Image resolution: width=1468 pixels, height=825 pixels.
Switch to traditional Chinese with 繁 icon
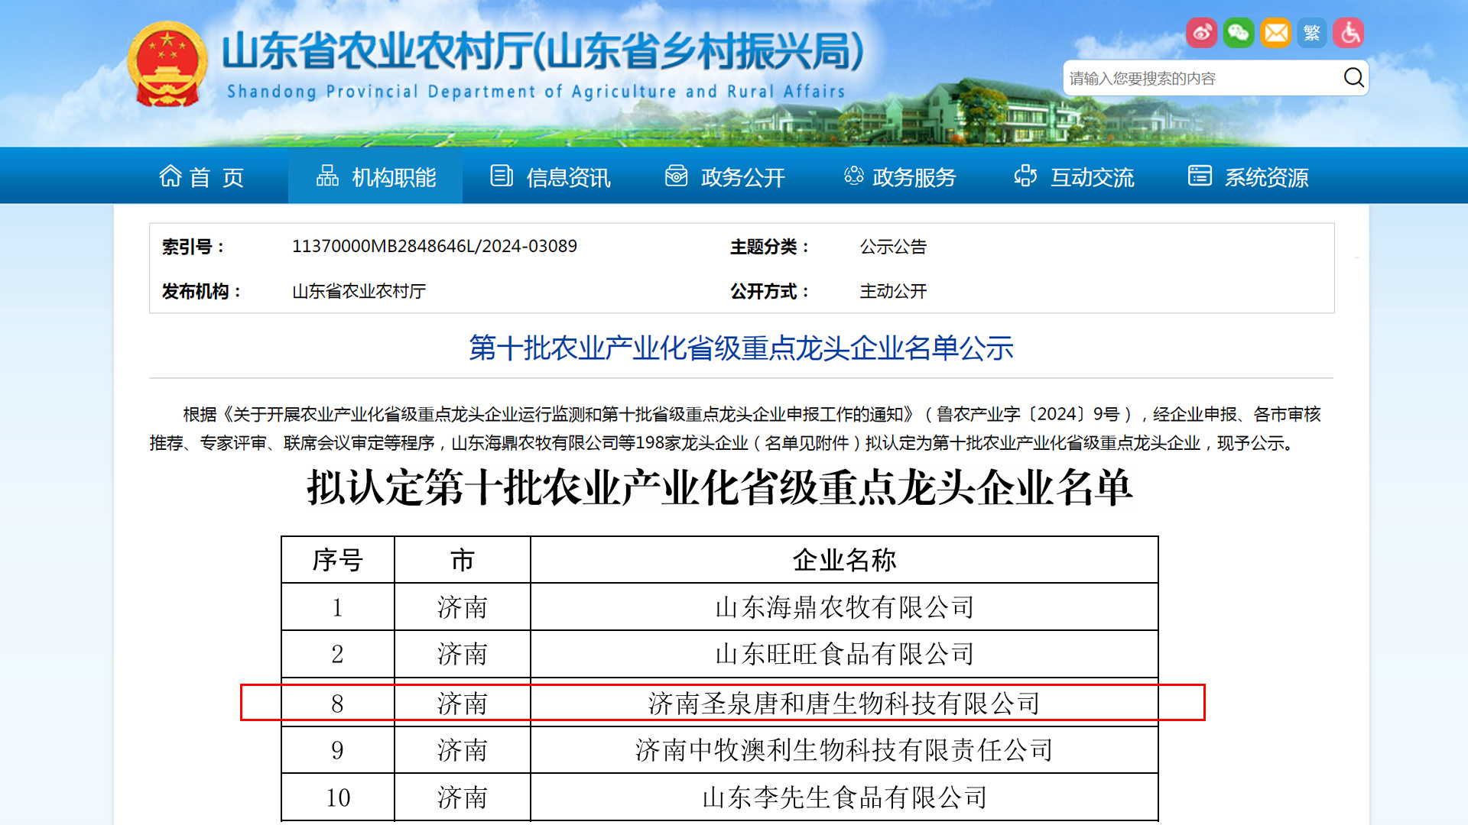1312,33
